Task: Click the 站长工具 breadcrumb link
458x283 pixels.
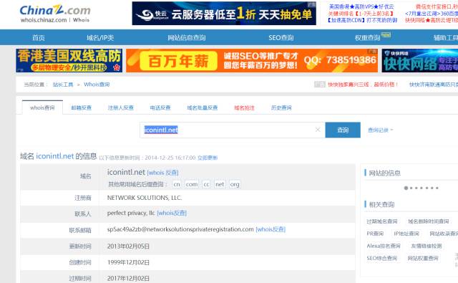Action: click(x=63, y=85)
